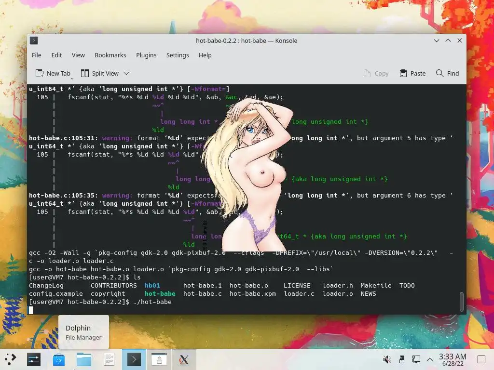Click the NEWS entry in ls output
494x370 pixels.
point(368,293)
